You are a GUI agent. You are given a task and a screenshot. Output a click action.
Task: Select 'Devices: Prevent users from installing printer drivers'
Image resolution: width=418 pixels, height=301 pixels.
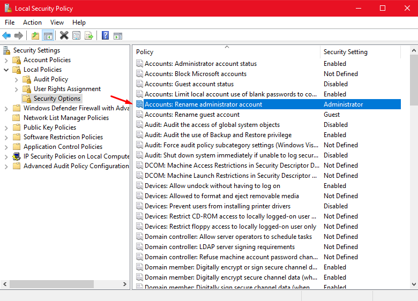tap(268, 206)
